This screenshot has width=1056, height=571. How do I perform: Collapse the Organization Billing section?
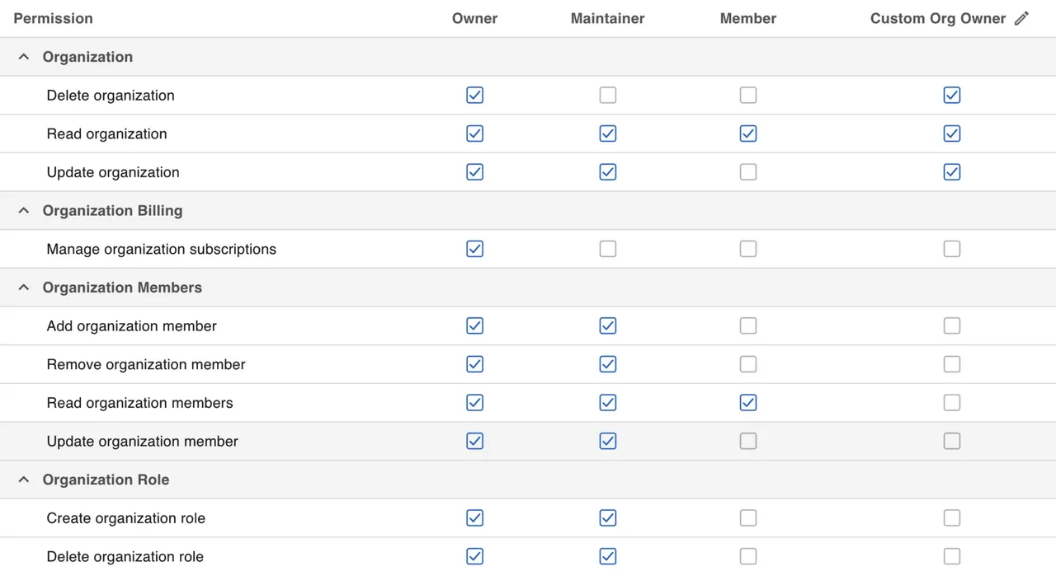pos(24,211)
